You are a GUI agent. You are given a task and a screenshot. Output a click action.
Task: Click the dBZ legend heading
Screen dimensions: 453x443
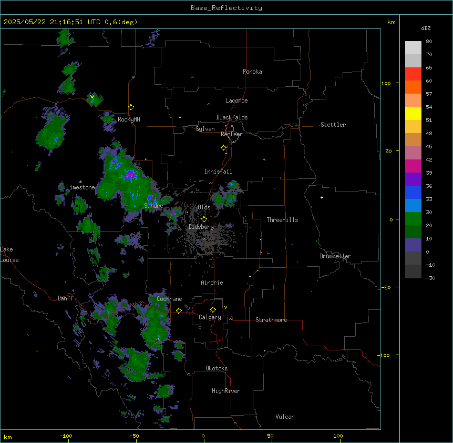(x=426, y=28)
